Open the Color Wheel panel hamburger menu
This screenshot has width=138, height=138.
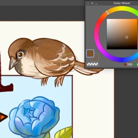tap(88, 3)
